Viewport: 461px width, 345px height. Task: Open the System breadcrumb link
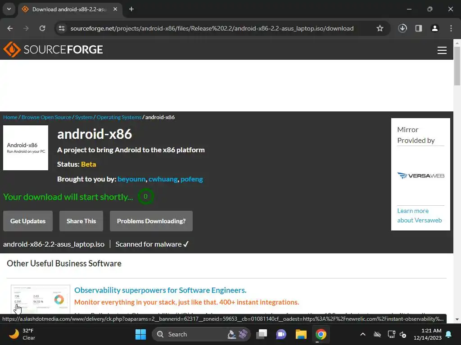[x=84, y=117]
